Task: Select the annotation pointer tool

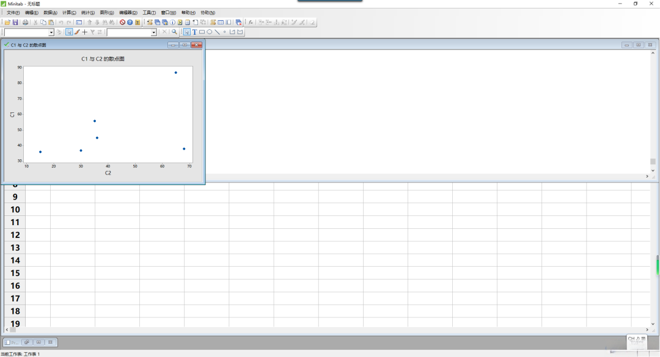Action: coord(187,32)
